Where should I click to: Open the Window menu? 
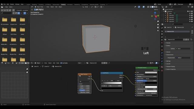coord(17,4)
